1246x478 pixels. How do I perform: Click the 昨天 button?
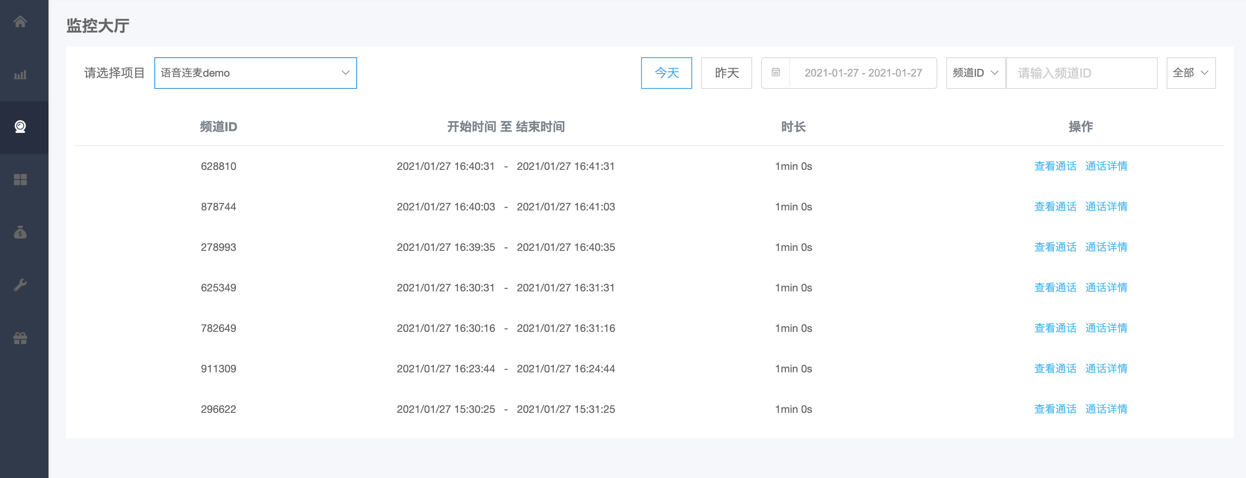[727, 73]
